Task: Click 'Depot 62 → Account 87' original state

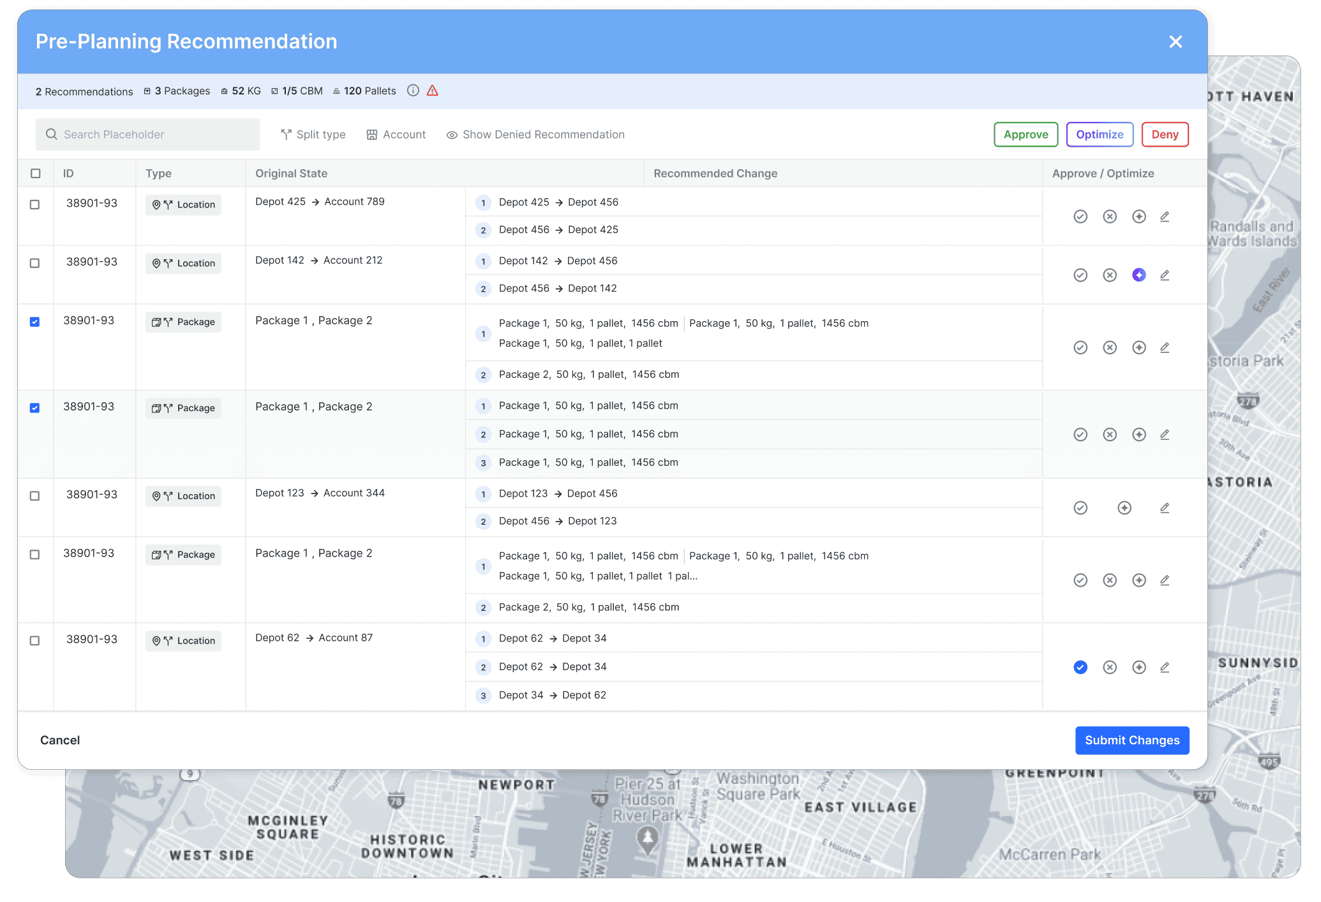Action: (314, 638)
